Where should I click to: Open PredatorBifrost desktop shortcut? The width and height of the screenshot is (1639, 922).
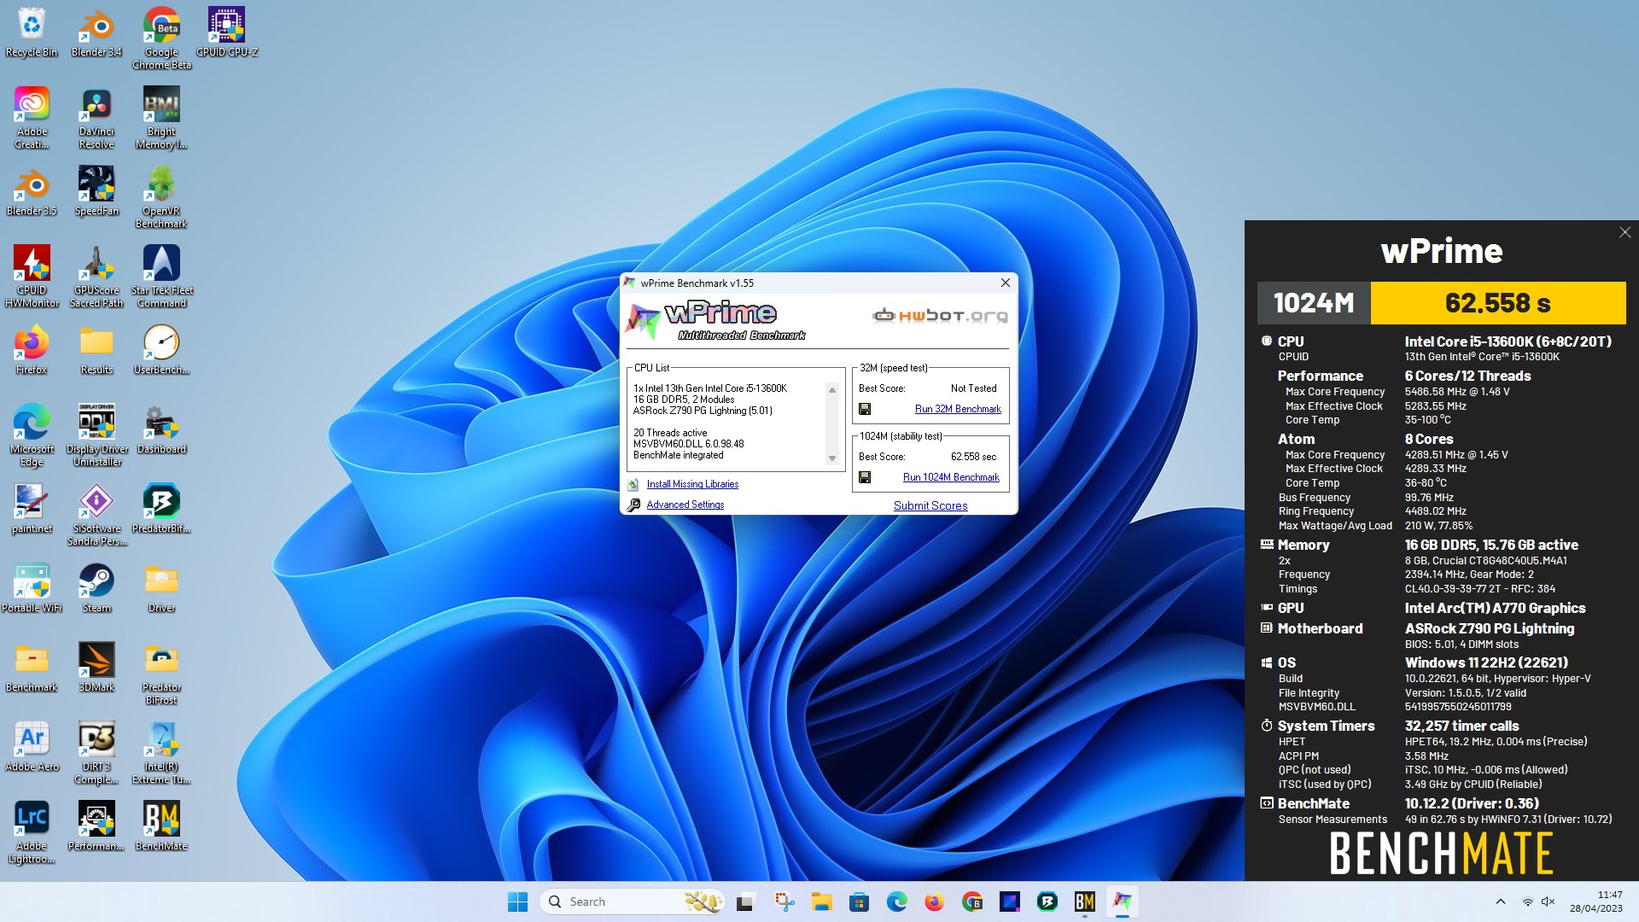(161, 509)
